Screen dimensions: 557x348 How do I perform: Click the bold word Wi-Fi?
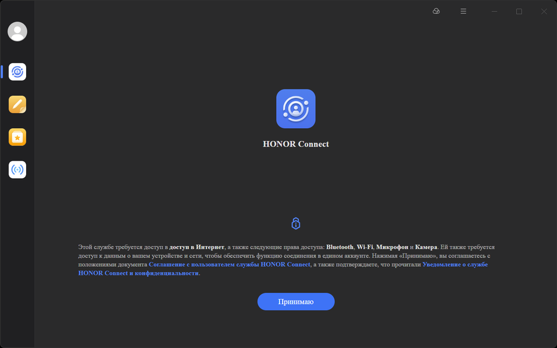pyautogui.click(x=365, y=247)
